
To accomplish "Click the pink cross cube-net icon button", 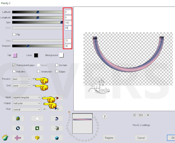I will pyautogui.click(x=18, y=138).
